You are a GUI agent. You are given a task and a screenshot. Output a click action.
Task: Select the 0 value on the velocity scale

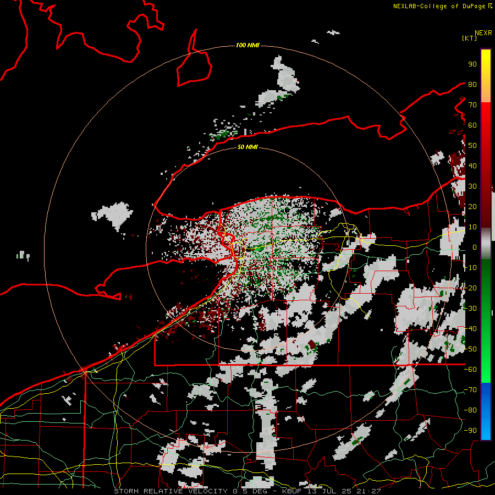(x=475, y=248)
